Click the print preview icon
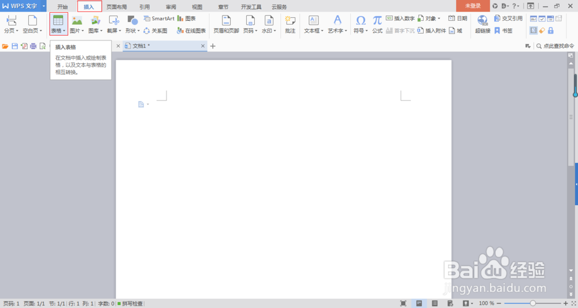 click(42, 46)
